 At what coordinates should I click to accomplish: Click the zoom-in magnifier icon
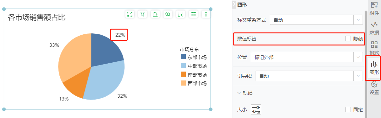coord(168,14)
